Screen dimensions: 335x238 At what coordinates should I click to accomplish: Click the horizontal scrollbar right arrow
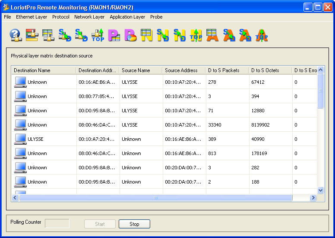(x=313, y=197)
